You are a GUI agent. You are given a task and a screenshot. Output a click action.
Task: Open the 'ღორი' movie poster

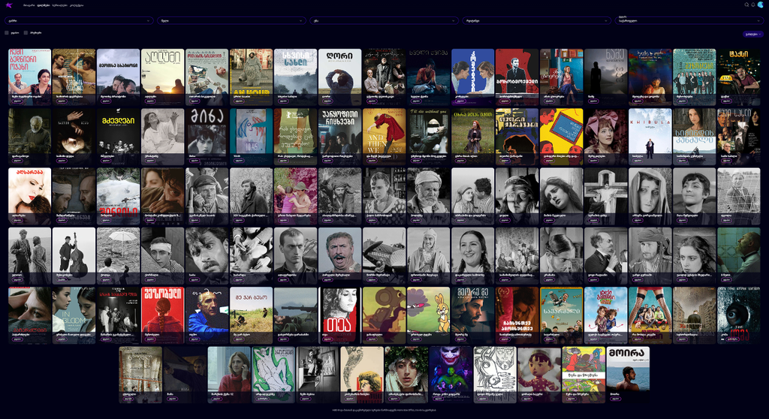tap(340, 77)
